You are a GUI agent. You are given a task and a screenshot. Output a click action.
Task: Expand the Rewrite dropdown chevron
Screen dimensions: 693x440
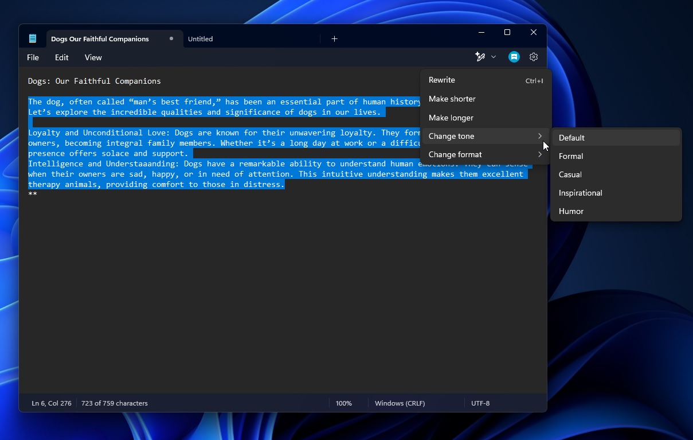tap(494, 57)
